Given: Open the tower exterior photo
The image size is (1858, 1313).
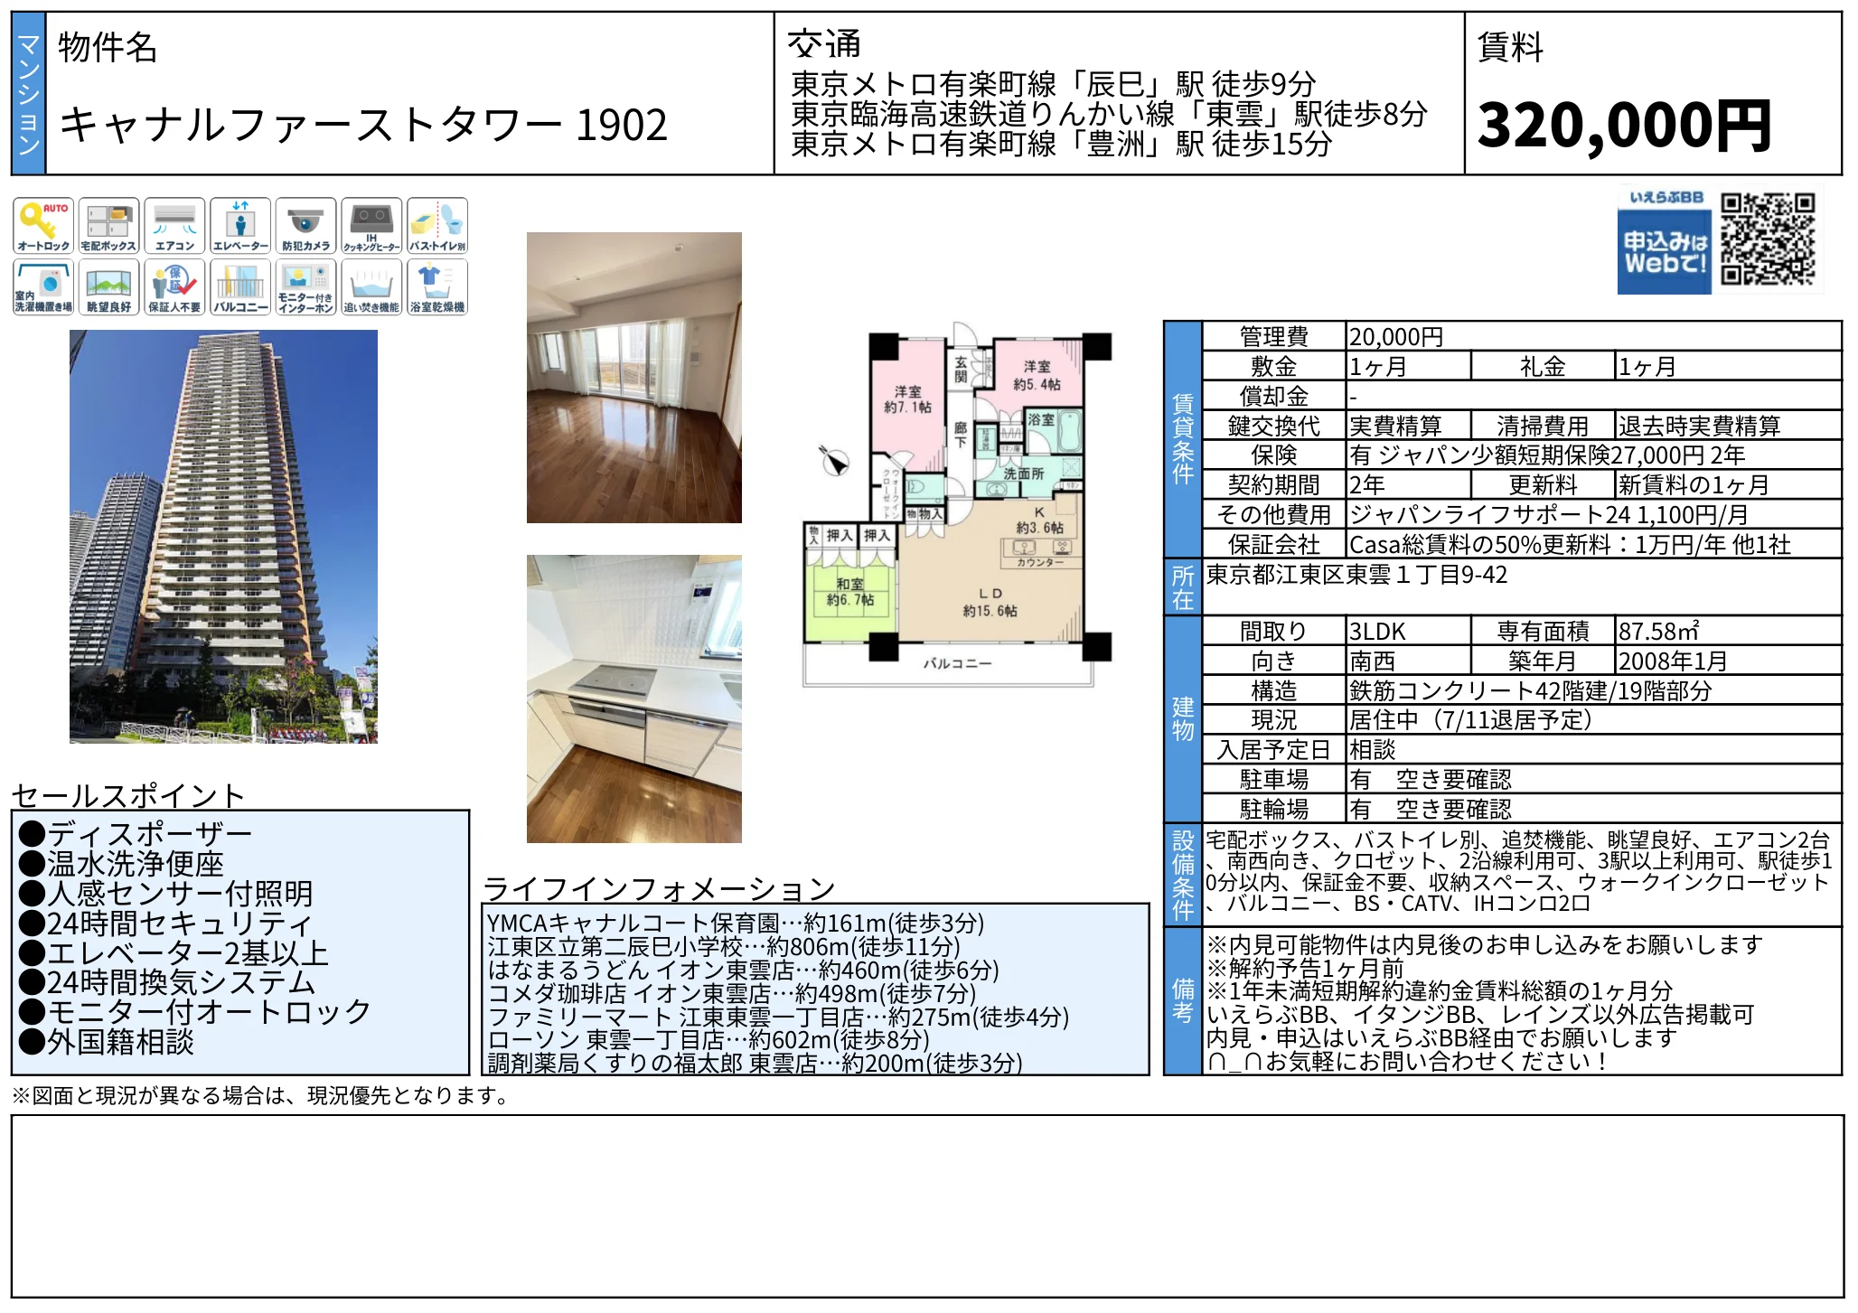Looking at the screenshot, I should click(223, 537).
